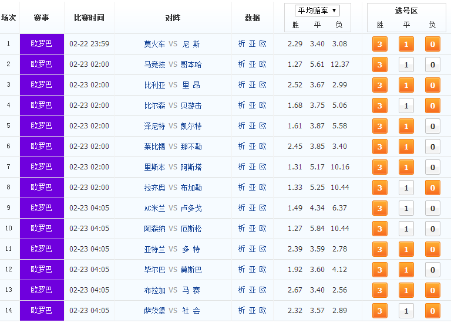Click draw odds 5.84 in match 10
Viewport: 451px width, 323px height.
tap(317, 229)
